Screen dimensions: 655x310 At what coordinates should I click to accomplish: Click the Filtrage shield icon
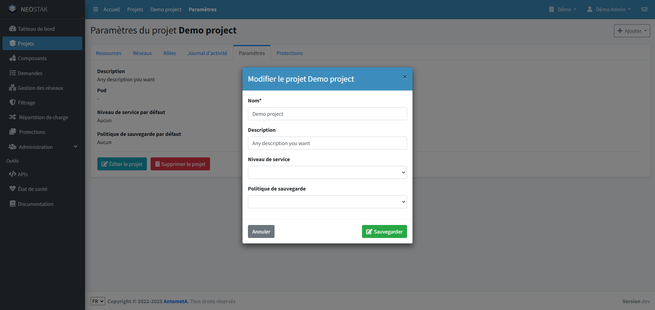[x=12, y=102]
